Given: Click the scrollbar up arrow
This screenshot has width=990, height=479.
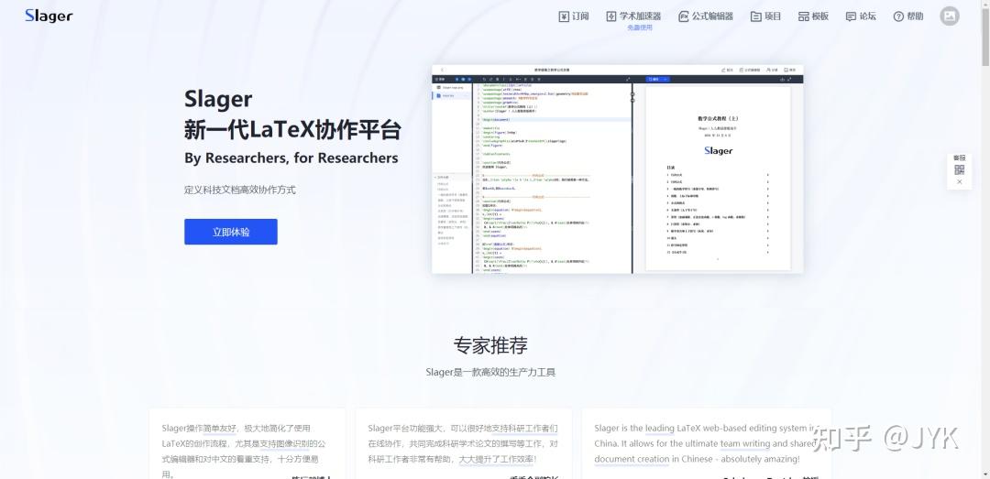Looking at the screenshot, I should [984, 4].
